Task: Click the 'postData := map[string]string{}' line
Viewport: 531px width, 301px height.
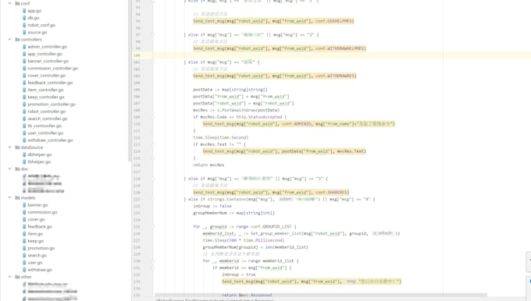Action: 230,90
